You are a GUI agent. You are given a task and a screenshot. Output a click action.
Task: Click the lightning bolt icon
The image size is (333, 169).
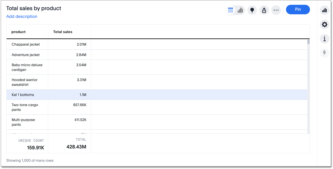click(x=324, y=53)
